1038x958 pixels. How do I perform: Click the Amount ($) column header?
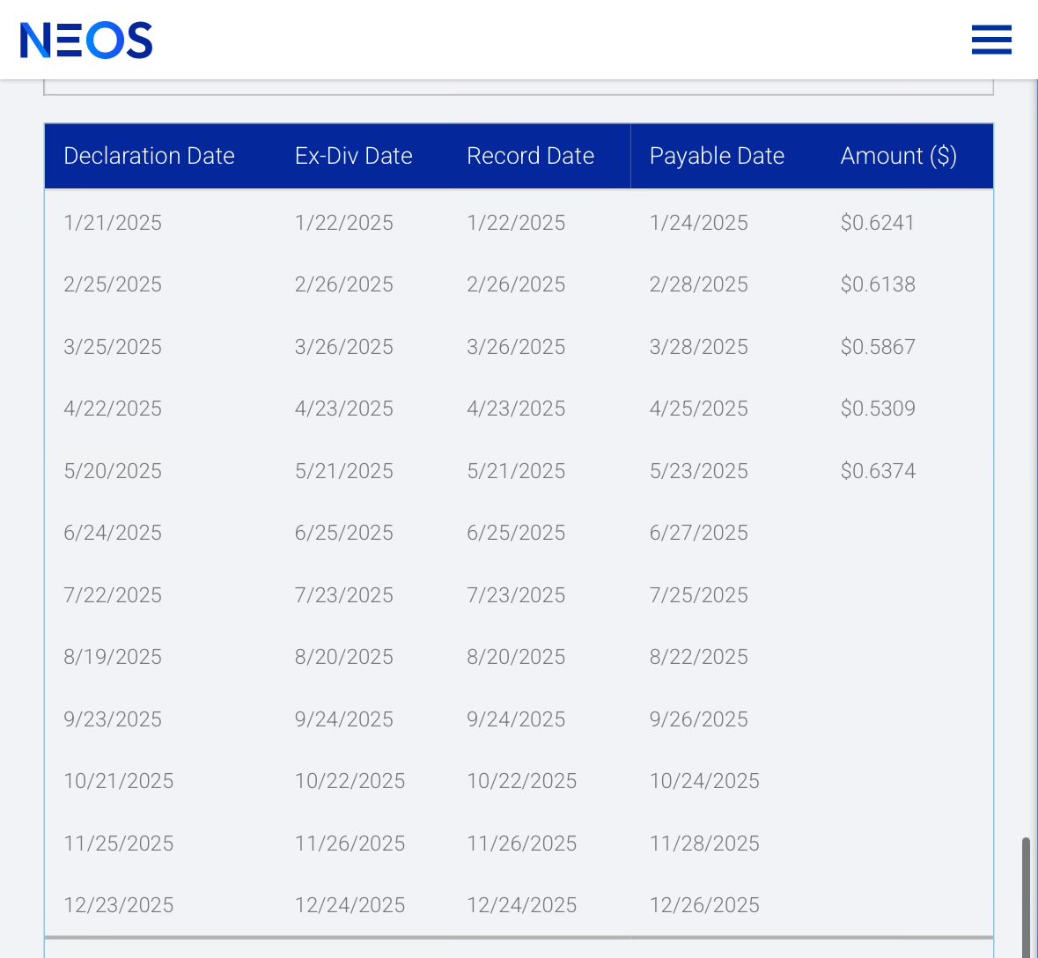(898, 156)
